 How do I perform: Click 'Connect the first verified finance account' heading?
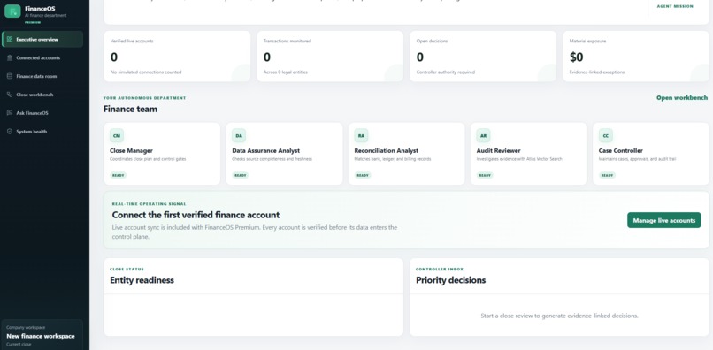coord(195,215)
